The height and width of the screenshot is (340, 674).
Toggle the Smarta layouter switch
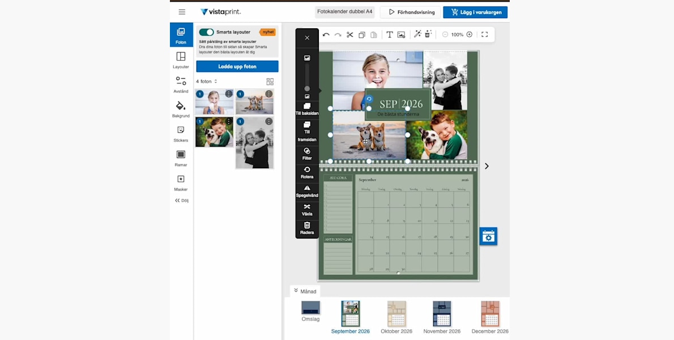pyautogui.click(x=206, y=32)
